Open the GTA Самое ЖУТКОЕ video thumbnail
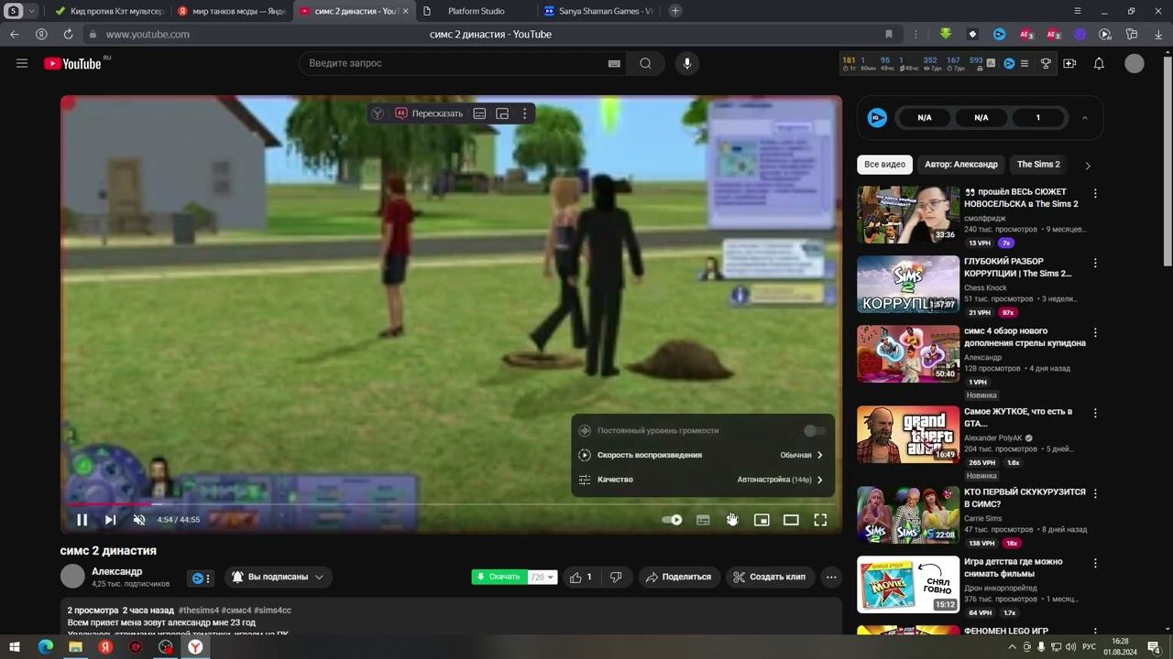This screenshot has height=659, width=1173. coord(908,435)
